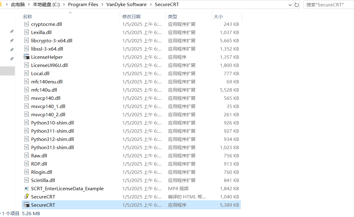This screenshot has height=217, width=354.
Task: Click the Lexilla.dll file icon
Action: pos(27,32)
